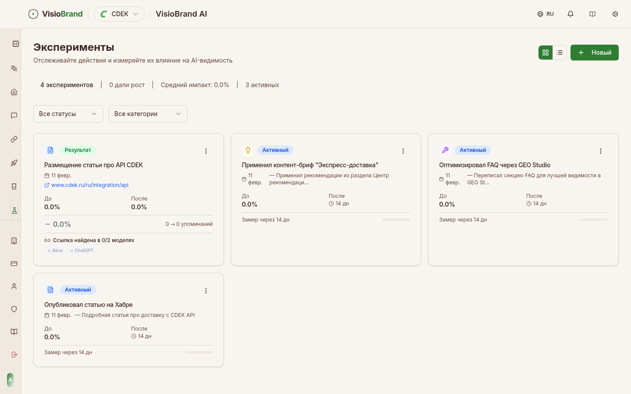Open the chat bubble icon in sidebar
This screenshot has width=631, height=394.
[x=14, y=116]
